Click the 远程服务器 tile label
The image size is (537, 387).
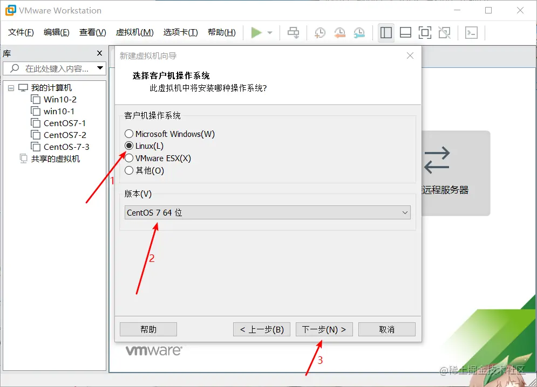pyautogui.click(x=445, y=190)
